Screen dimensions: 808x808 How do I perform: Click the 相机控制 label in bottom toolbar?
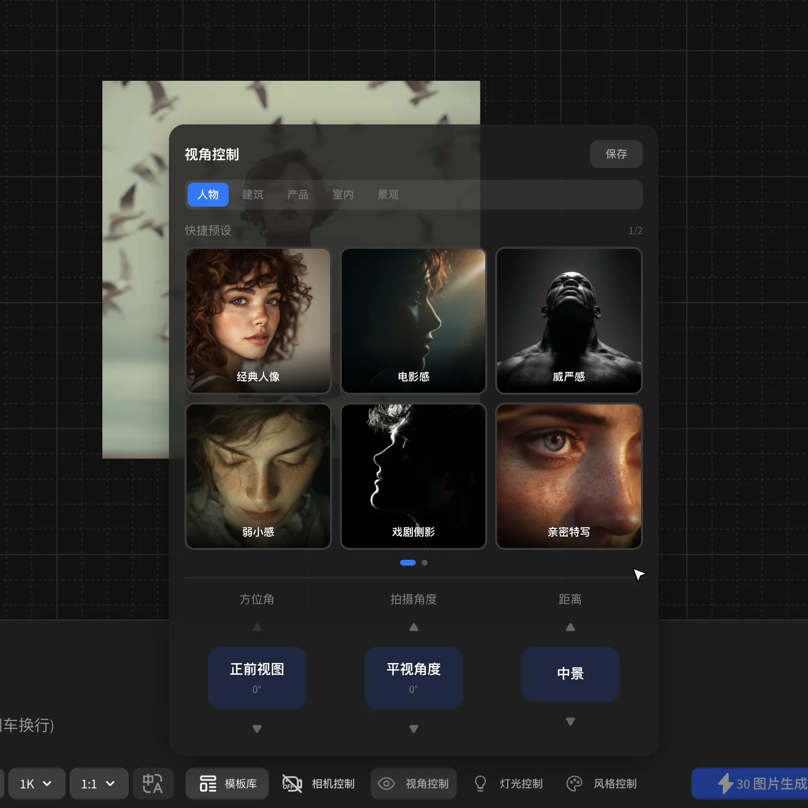[x=333, y=784]
